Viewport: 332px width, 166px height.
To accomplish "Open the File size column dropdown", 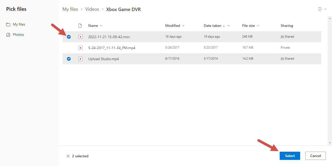I will (x=258, y=26).
